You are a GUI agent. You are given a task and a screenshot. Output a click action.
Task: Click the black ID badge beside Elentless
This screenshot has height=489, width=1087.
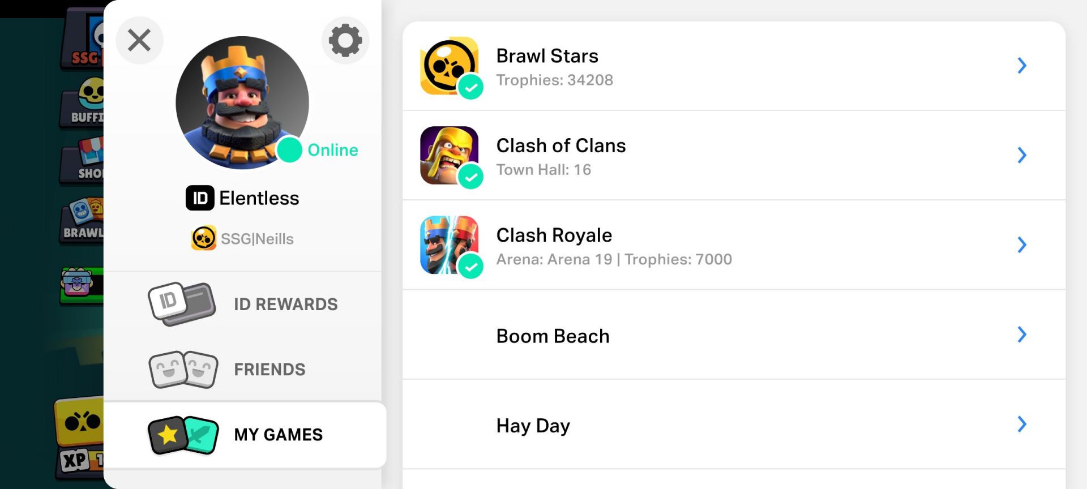click(x=200, y=198)
